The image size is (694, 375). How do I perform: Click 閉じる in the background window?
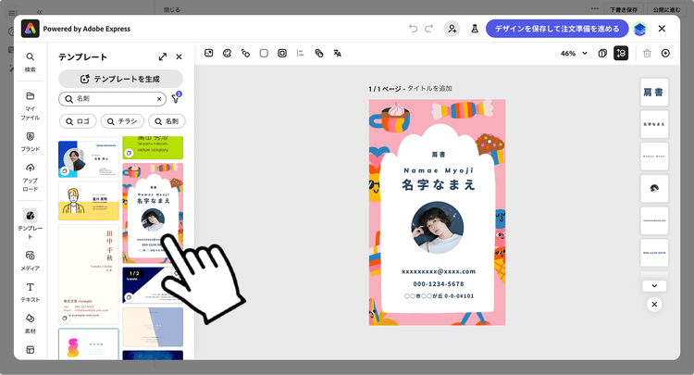click(x=172, y=9)
